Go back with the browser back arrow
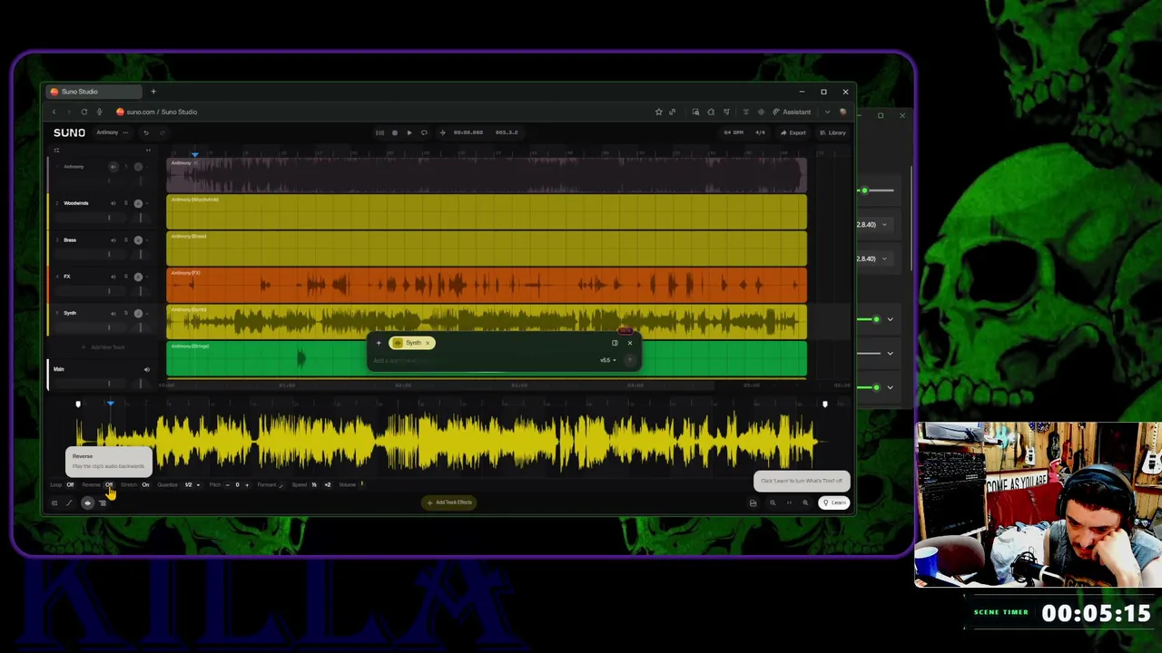The height and width of the screenshot is (653, 1162). 54,112
